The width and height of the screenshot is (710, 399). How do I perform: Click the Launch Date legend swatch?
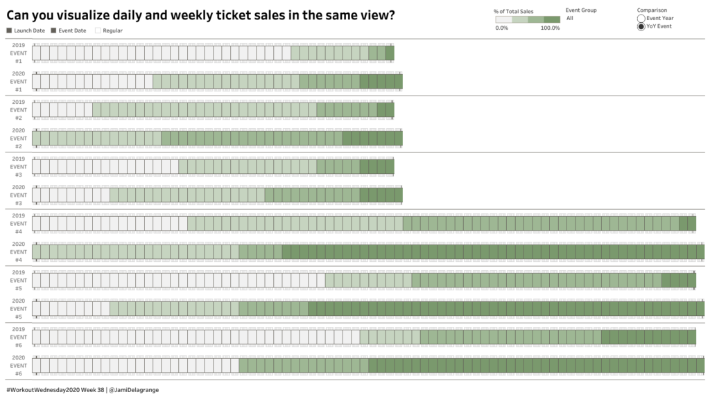point(9,30)
